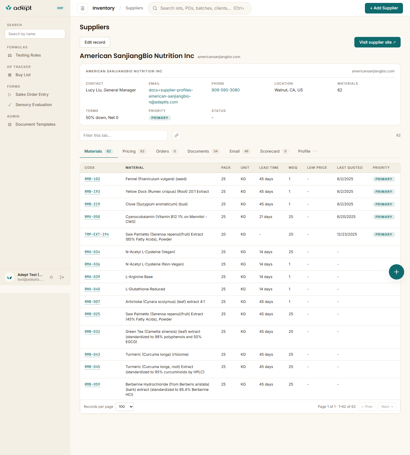Image resolution: width=410 pixels, height=455 pixels.
Task: Open the supplier phone number 909-595-3080
Action: point(225,90)
